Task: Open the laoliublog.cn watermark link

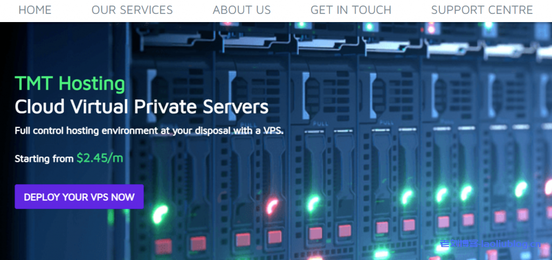Action: [491, 244]
